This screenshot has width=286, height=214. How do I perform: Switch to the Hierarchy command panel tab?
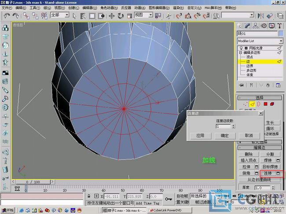coord(256,26)
